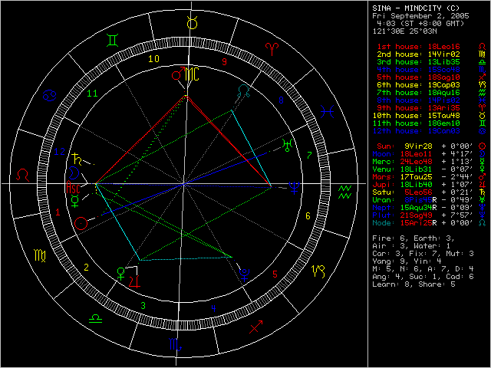Viewport: 491px width, 368px height.
Task: Click the red Jupiter symbol inside the wheel
Action: pyautogui.click(x=135, y=281)
